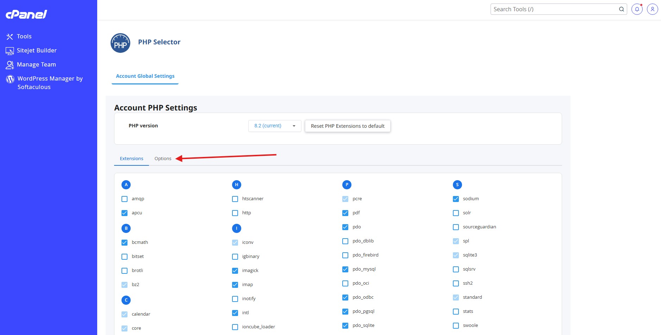Click the PHP version label
This screenshot has width=661, height=335.
pyautogui.click(x=143, y=126)
